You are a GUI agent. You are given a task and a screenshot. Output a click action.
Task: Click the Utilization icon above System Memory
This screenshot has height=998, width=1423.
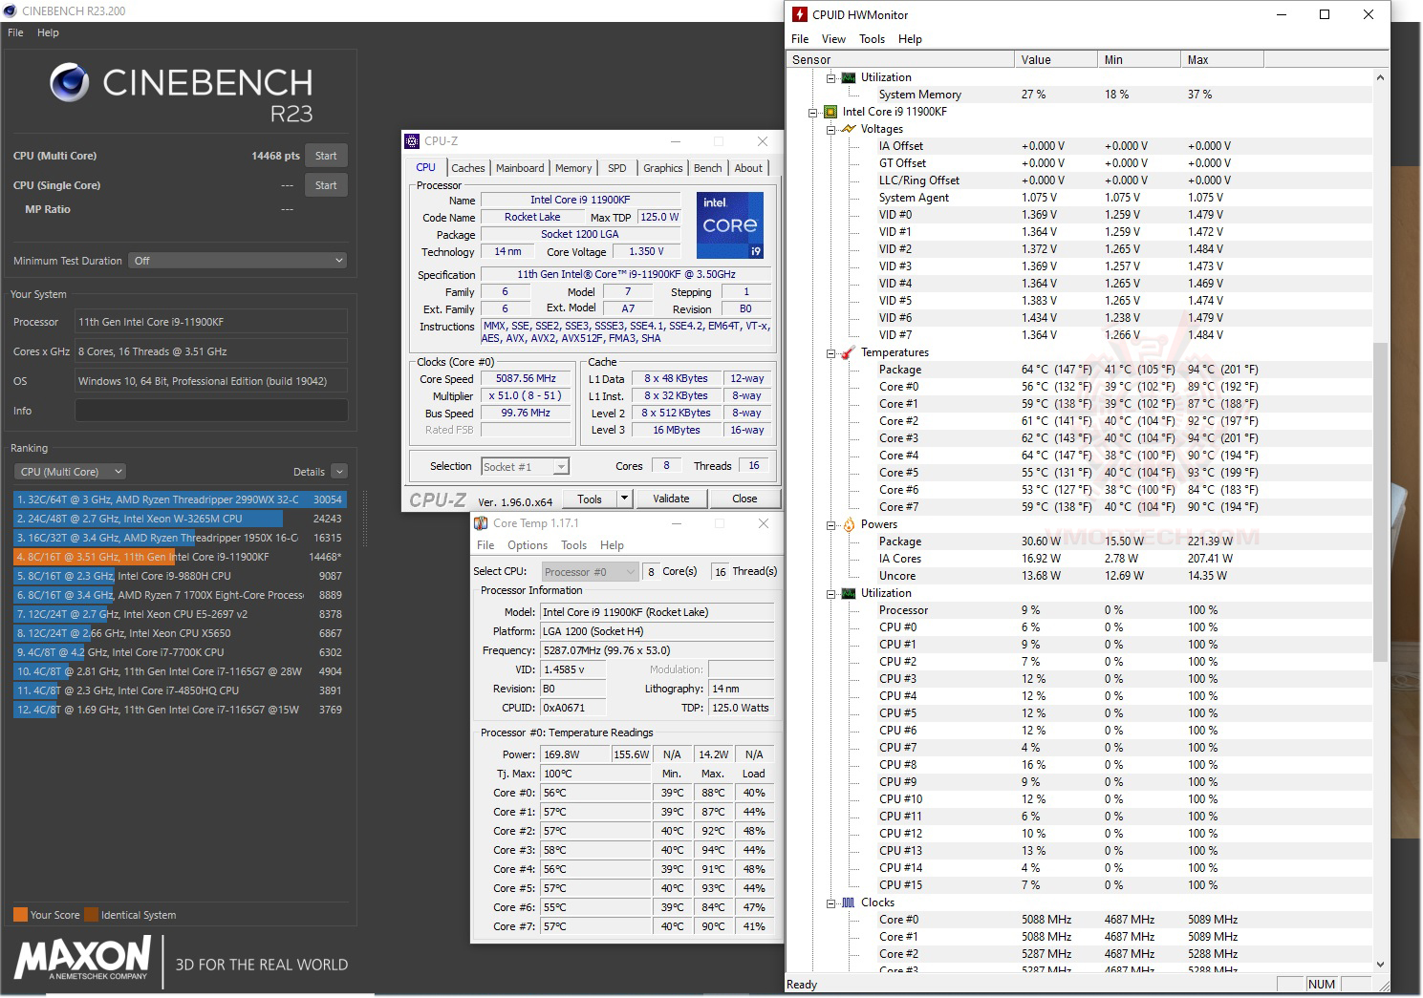pyautogui.click(x=848, y=77)
